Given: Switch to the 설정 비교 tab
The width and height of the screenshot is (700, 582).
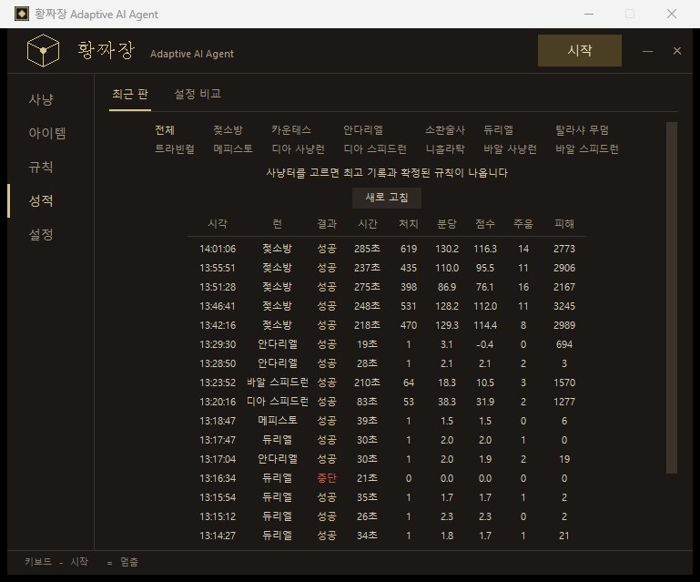Looking at the screenshot, I should [198, 94].
